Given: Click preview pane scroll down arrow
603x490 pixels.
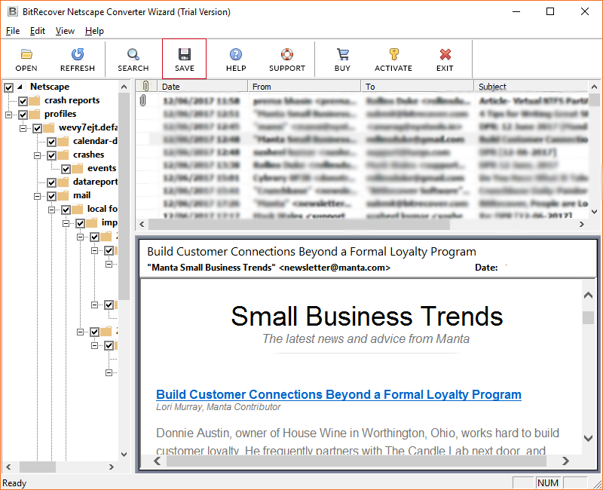Looking at the screenshot, I should pos(588,438).
